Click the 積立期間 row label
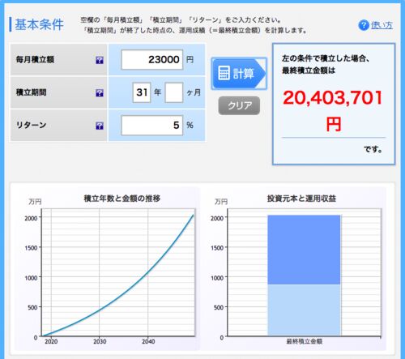 pos(32,92)
